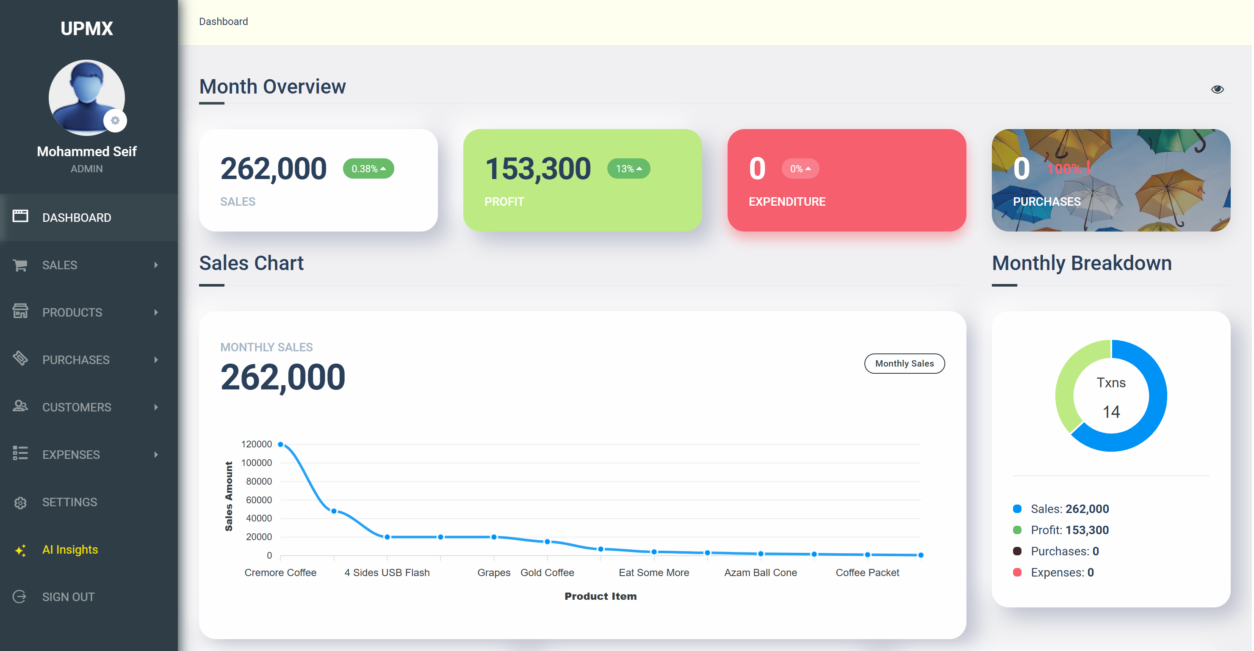This screenshot has height=651, width=1254.
Task: Open the AI Insights menu item
Action: click(x=70, y=549)
